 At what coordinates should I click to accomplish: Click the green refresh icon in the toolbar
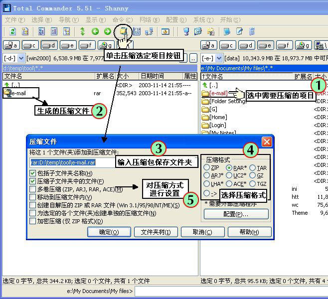[12, 31]
